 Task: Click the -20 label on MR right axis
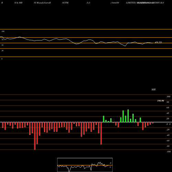tap(168, 130)
